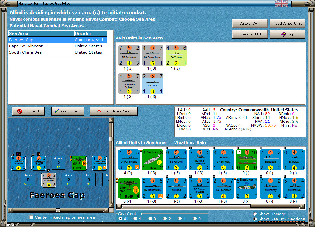The image size is (315, 227).
Task: Select the Liberator B-24D counter in unit list
Action: point(129,188)
